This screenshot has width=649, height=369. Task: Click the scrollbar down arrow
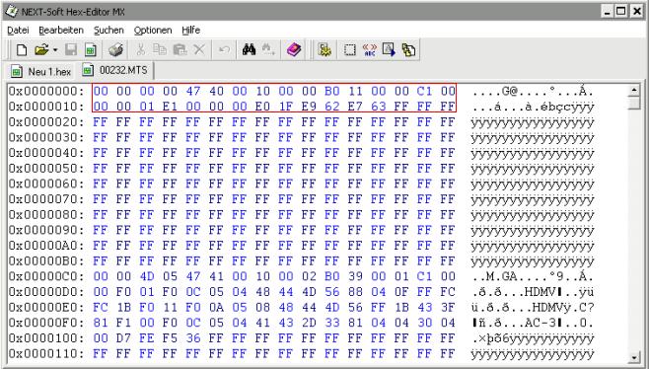[633, 357]
